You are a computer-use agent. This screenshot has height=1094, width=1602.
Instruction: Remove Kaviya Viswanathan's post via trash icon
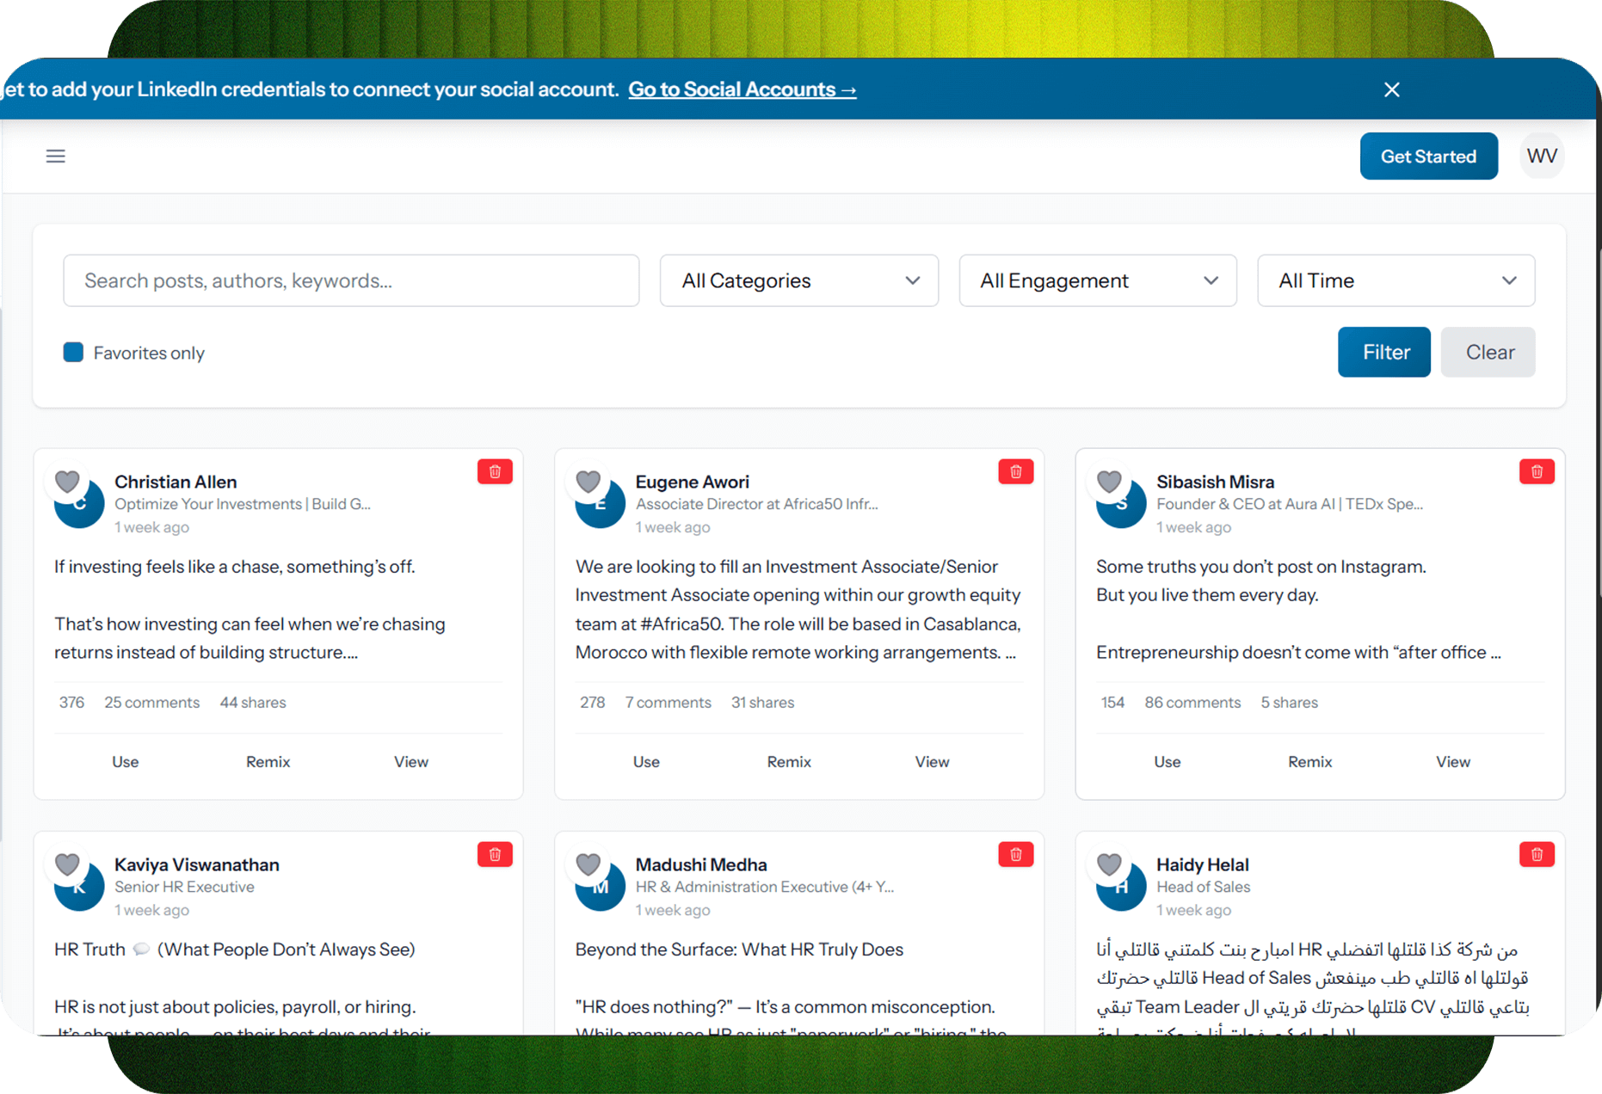pos(495,854)
